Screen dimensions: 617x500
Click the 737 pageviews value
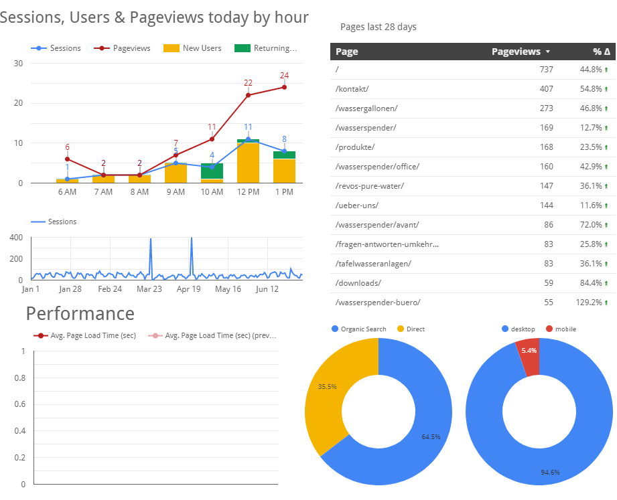pos(547,70)
